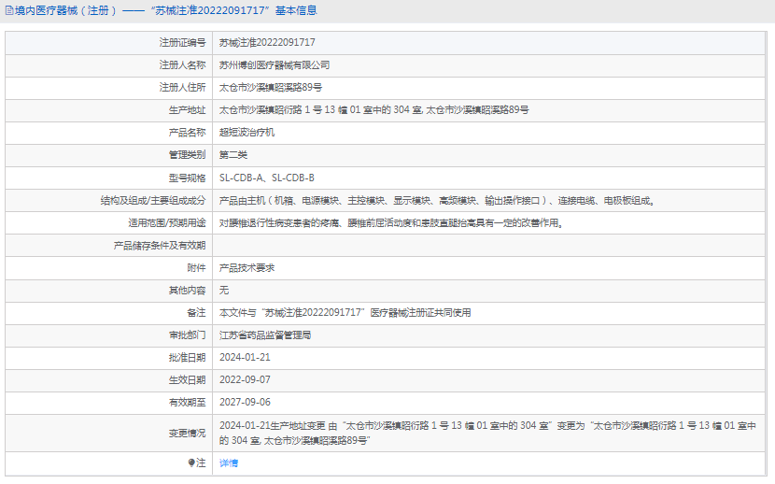Select the remark text starting 本文件与

345,313
